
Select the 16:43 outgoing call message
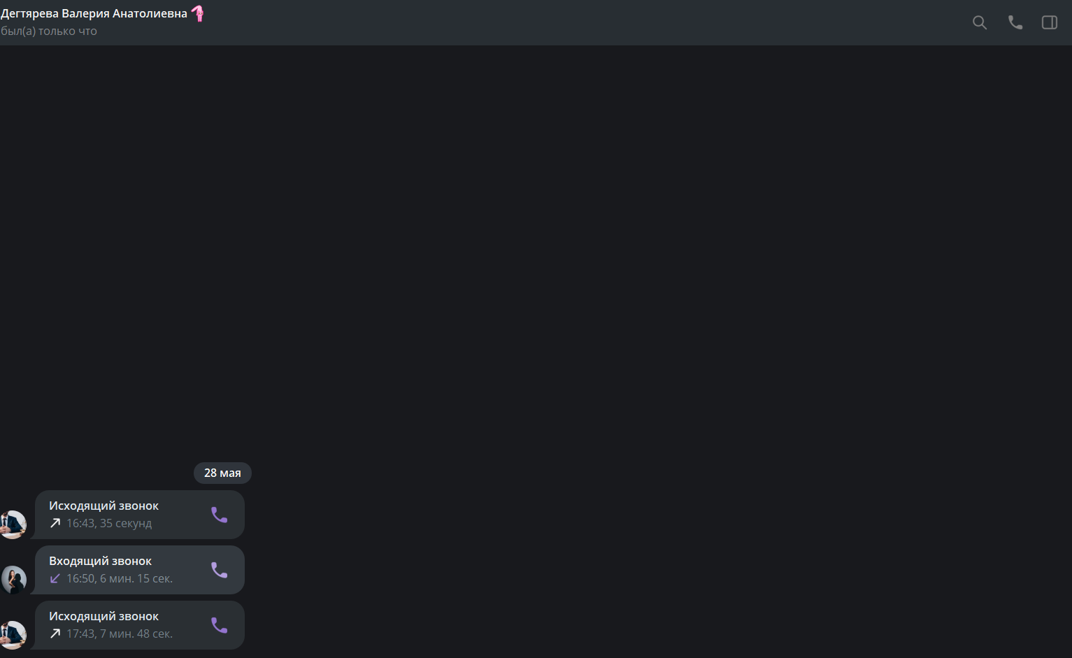140,515
